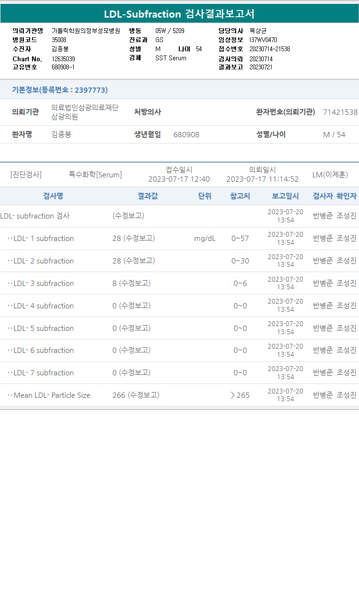Click the LDL-Subfraction 검사결과보고서 title
Viewport: 359px width, 591px height.
pos(179,14)
